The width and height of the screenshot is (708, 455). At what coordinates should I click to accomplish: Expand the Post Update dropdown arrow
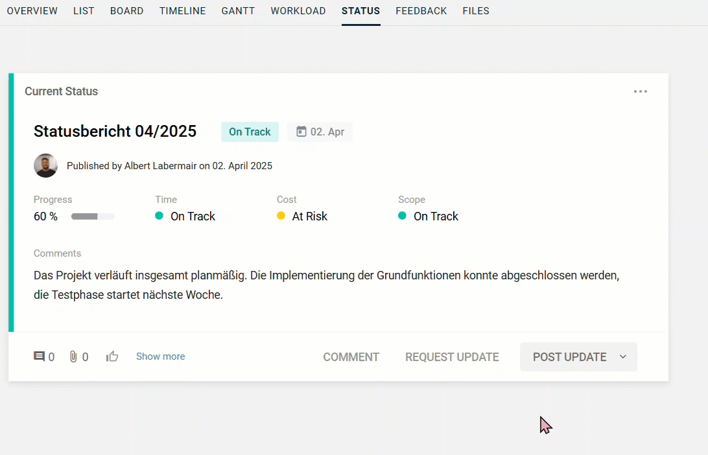pos(623,357)
